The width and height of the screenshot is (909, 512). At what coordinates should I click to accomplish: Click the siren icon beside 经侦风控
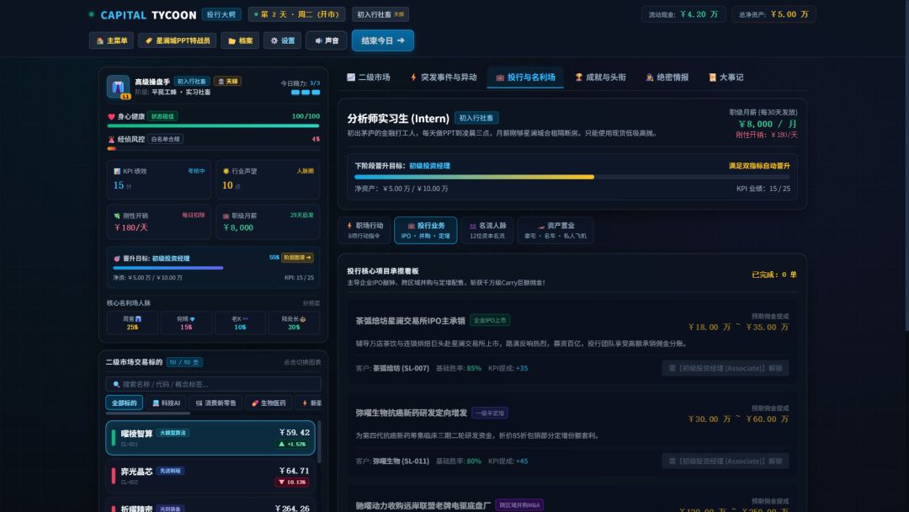[111, 139]
